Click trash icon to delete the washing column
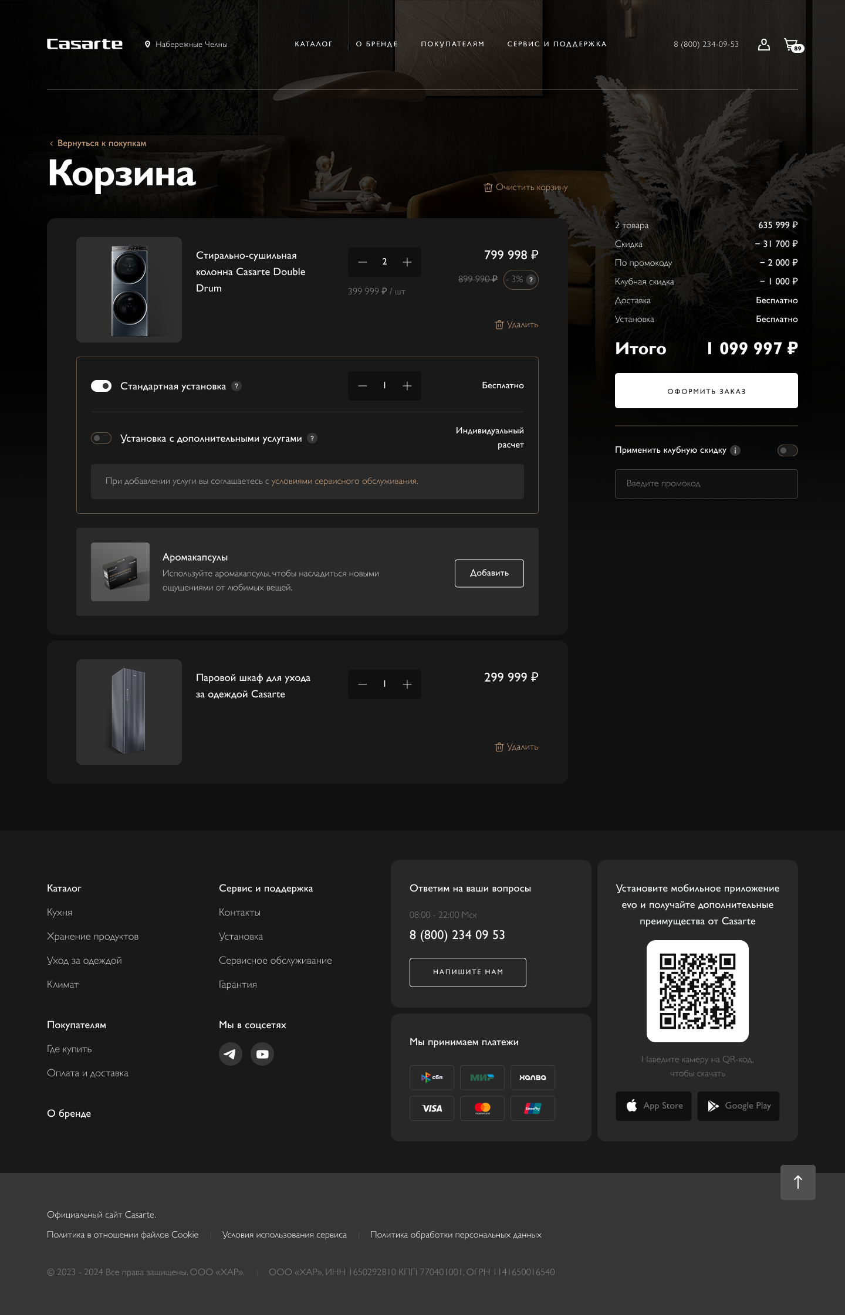Screen dimensions: 845x1315 point(499,324)
